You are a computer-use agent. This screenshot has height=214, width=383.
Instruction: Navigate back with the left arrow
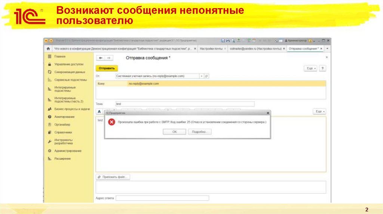pos(101,58)
